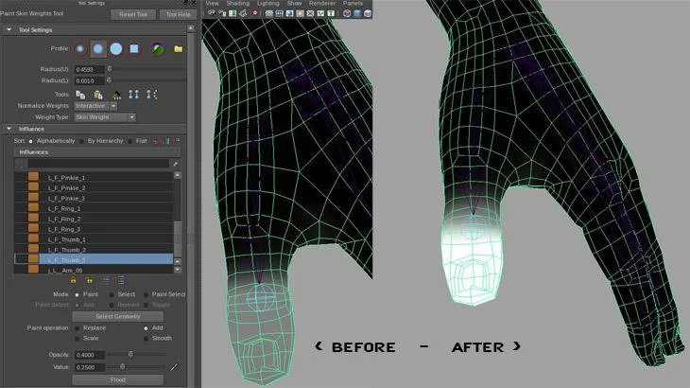690x388 pixels.
Task: Open the Shading menu in viewport
Action: 237,3
